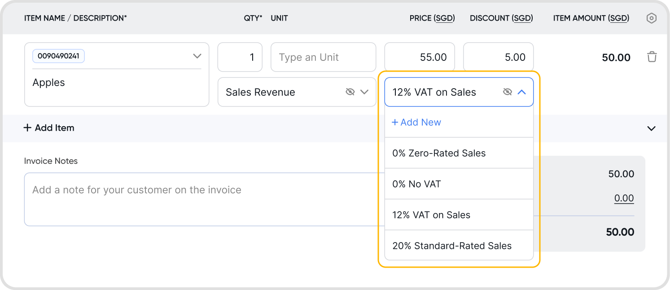Toggle visibility eye on 12% VAT field
Screen dimensions: 670x290
click(507, 92)
